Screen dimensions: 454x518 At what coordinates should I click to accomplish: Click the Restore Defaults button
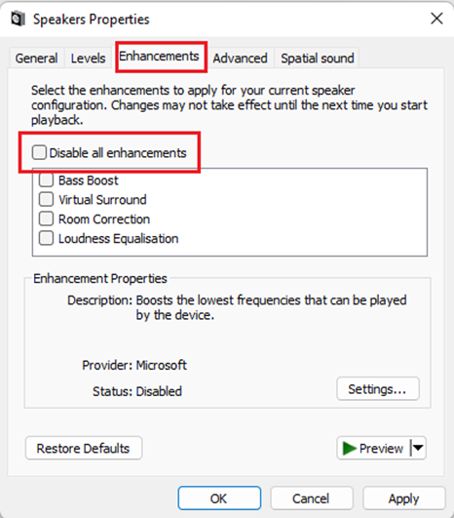84,449
